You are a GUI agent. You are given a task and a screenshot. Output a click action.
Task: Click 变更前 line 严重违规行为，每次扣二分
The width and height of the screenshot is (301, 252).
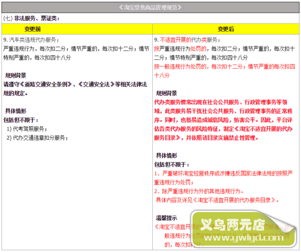coord(76,53)
